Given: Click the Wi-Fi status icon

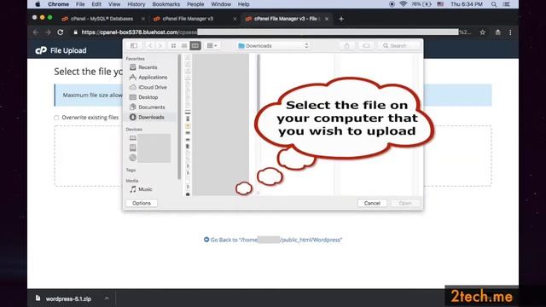Looking at the screenshot, I should [x=403, y=4].
